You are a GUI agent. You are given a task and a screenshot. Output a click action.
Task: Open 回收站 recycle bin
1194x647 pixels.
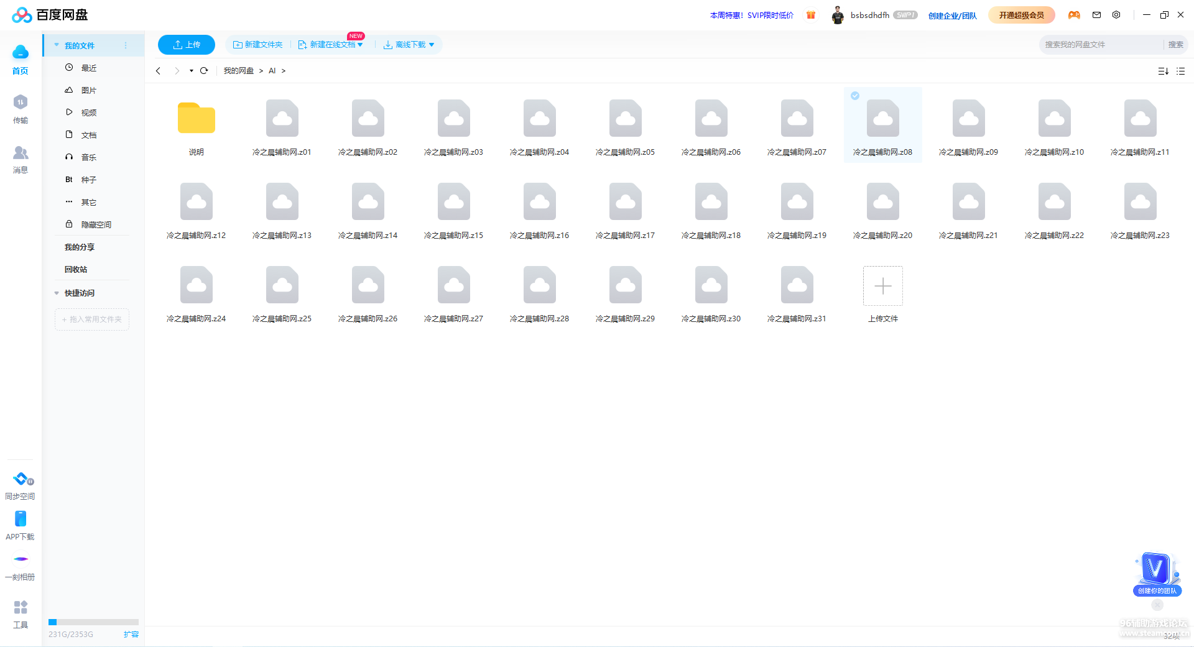(76, 270)
